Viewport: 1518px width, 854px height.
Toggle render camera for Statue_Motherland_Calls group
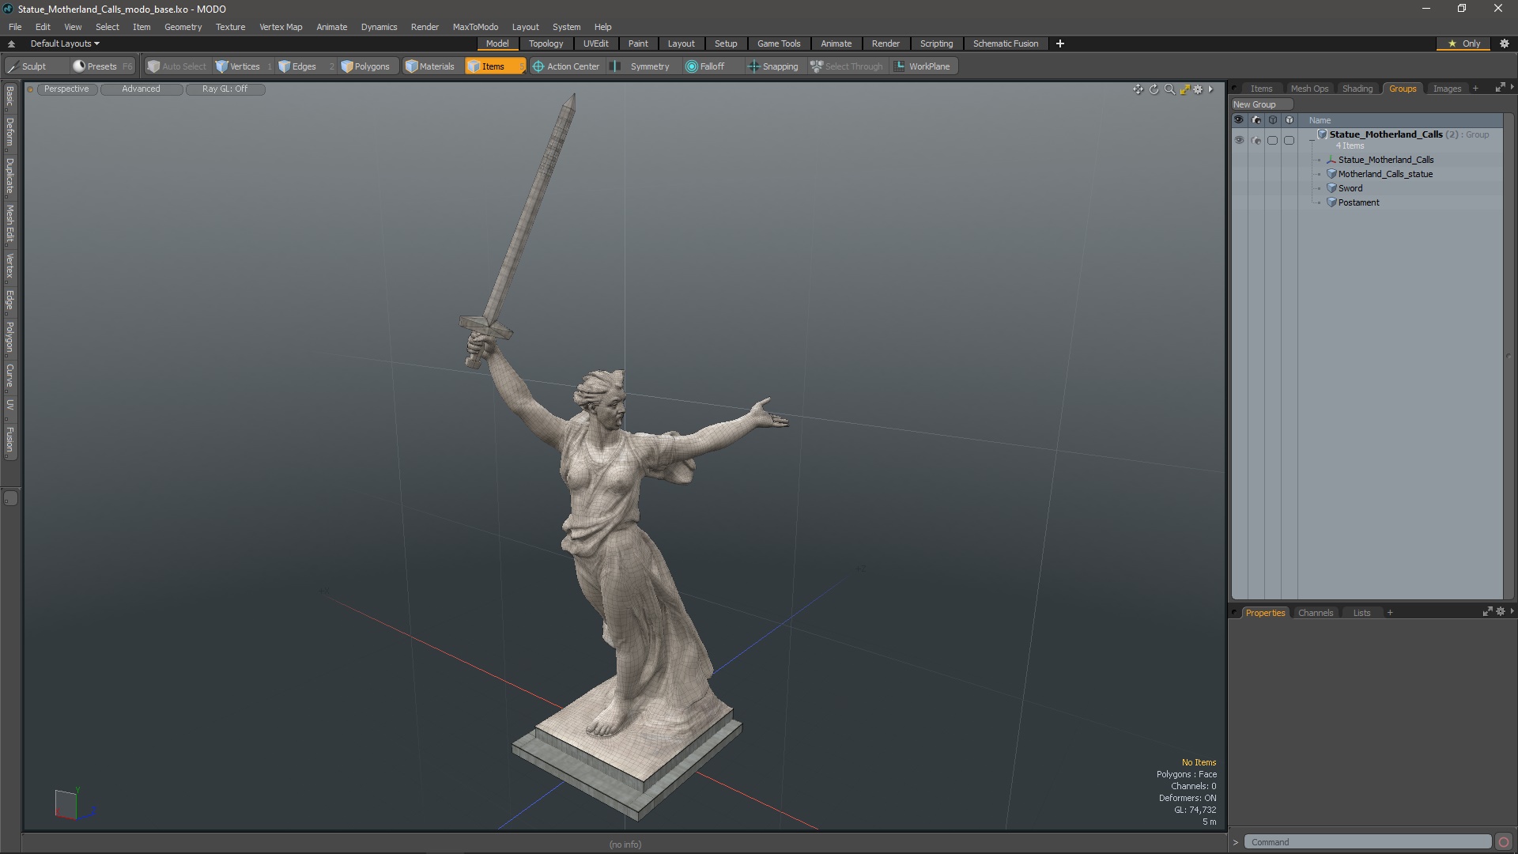[x=1256, y=140]
